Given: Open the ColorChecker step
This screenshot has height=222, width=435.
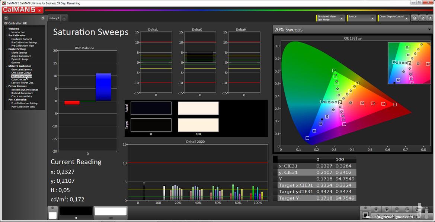Looking at the screenshot, I should point(19,79).
